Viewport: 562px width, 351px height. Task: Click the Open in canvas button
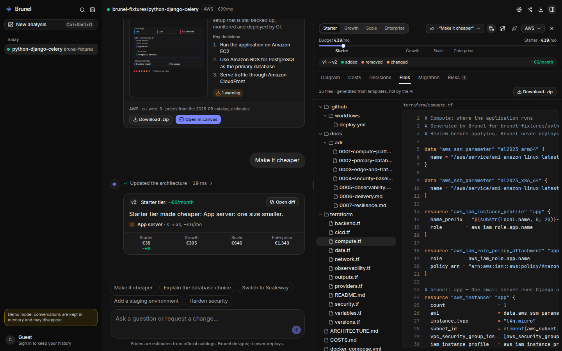coord(198,120)
